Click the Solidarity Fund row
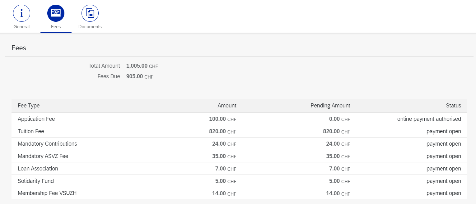Viewport: 476px width, 204px height. (x=36, y=181)
